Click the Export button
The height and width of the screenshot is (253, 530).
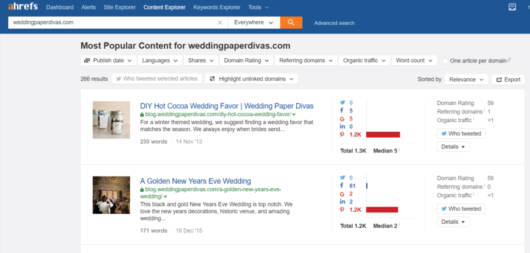pos(508,79)
